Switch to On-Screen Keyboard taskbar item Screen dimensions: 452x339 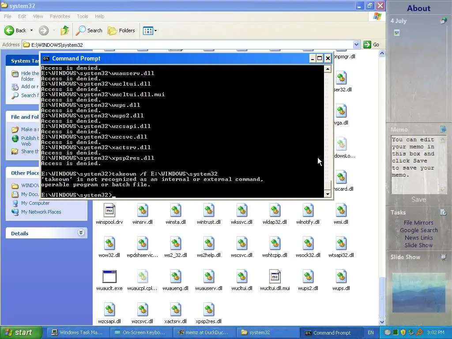point(140,333)
